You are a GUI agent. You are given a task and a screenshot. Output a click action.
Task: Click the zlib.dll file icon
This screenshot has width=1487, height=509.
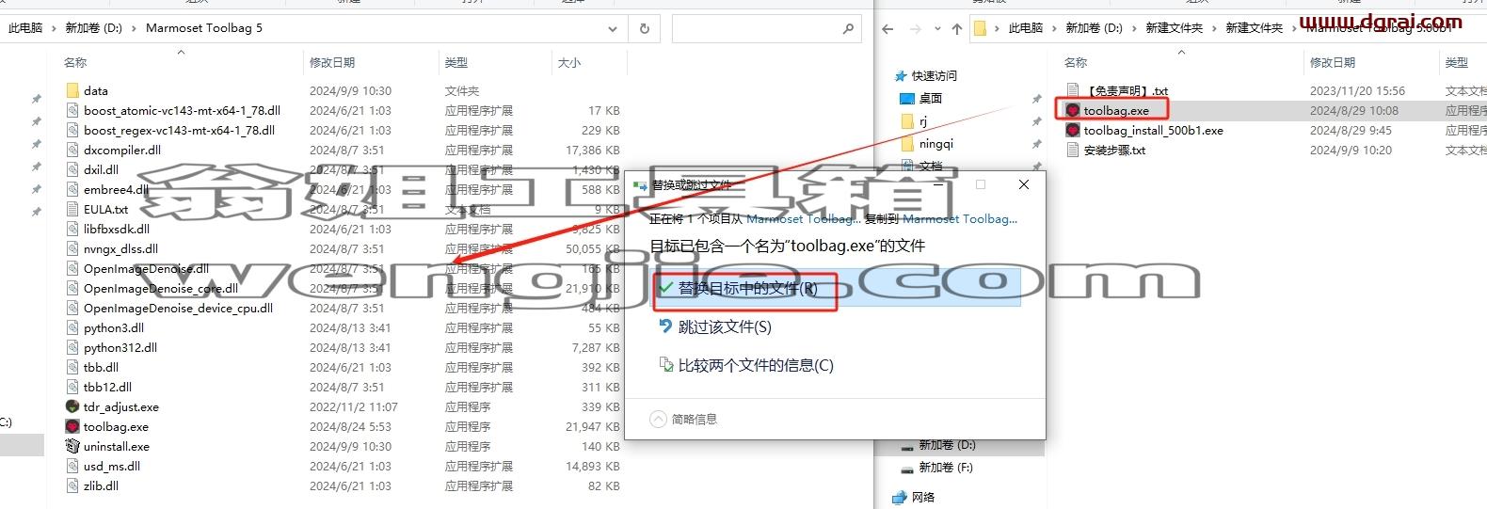(x=72, y=485)
